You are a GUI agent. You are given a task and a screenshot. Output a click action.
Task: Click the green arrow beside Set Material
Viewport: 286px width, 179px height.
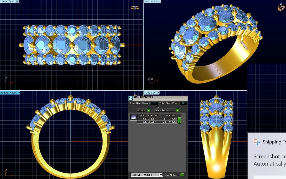click(x=182, y=175)
